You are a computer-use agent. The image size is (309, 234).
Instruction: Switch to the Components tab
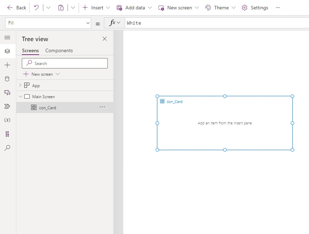(x=59, y=50)
